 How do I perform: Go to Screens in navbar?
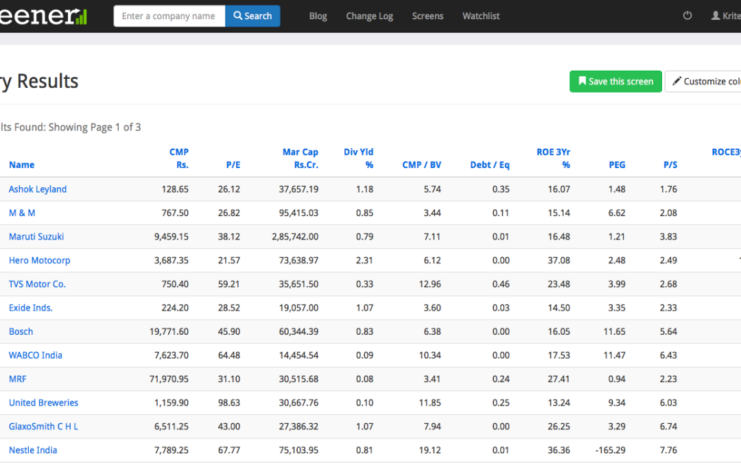pos(427,16)
